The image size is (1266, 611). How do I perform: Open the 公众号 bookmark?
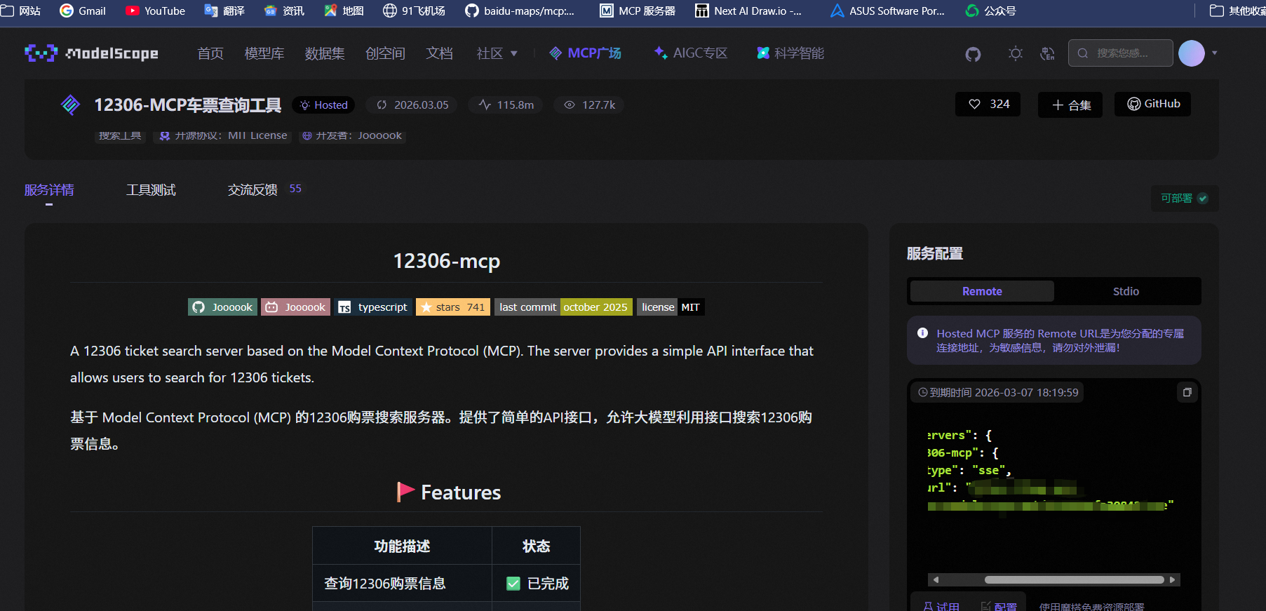990,11
